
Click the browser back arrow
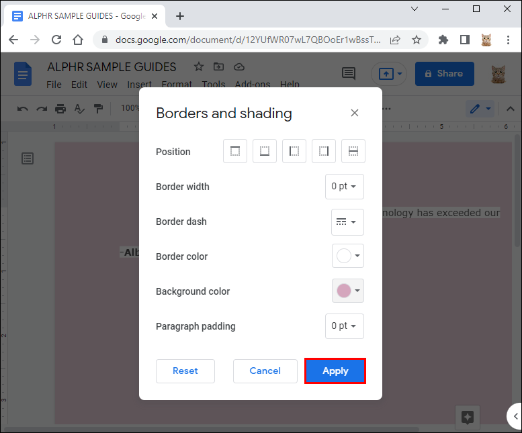tap(13, 40)
